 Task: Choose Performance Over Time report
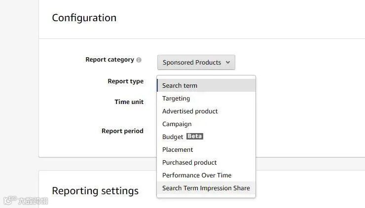[x=197, y=175]
